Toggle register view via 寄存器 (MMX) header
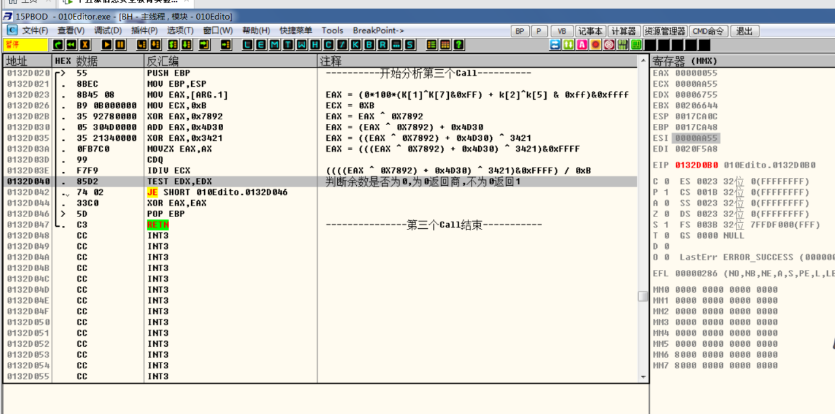835x414 pixels. point(685,61)
